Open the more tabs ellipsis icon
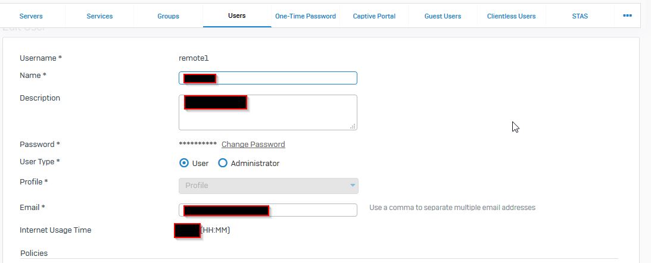The image size is (651, 263). (x=627, y=15)
